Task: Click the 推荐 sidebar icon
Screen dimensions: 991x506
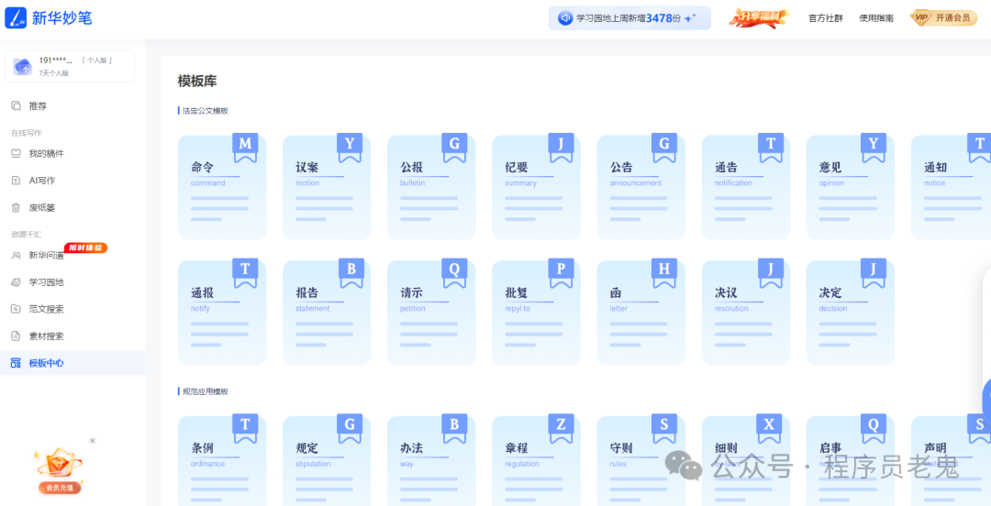Action: point(17,105)
